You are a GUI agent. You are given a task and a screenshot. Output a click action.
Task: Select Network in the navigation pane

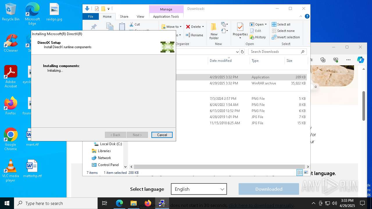(101, 158)
